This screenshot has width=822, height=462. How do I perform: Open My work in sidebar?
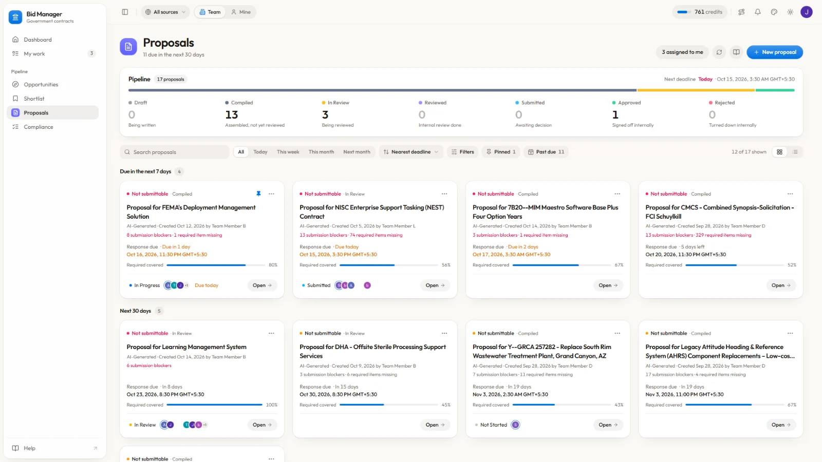53,53
